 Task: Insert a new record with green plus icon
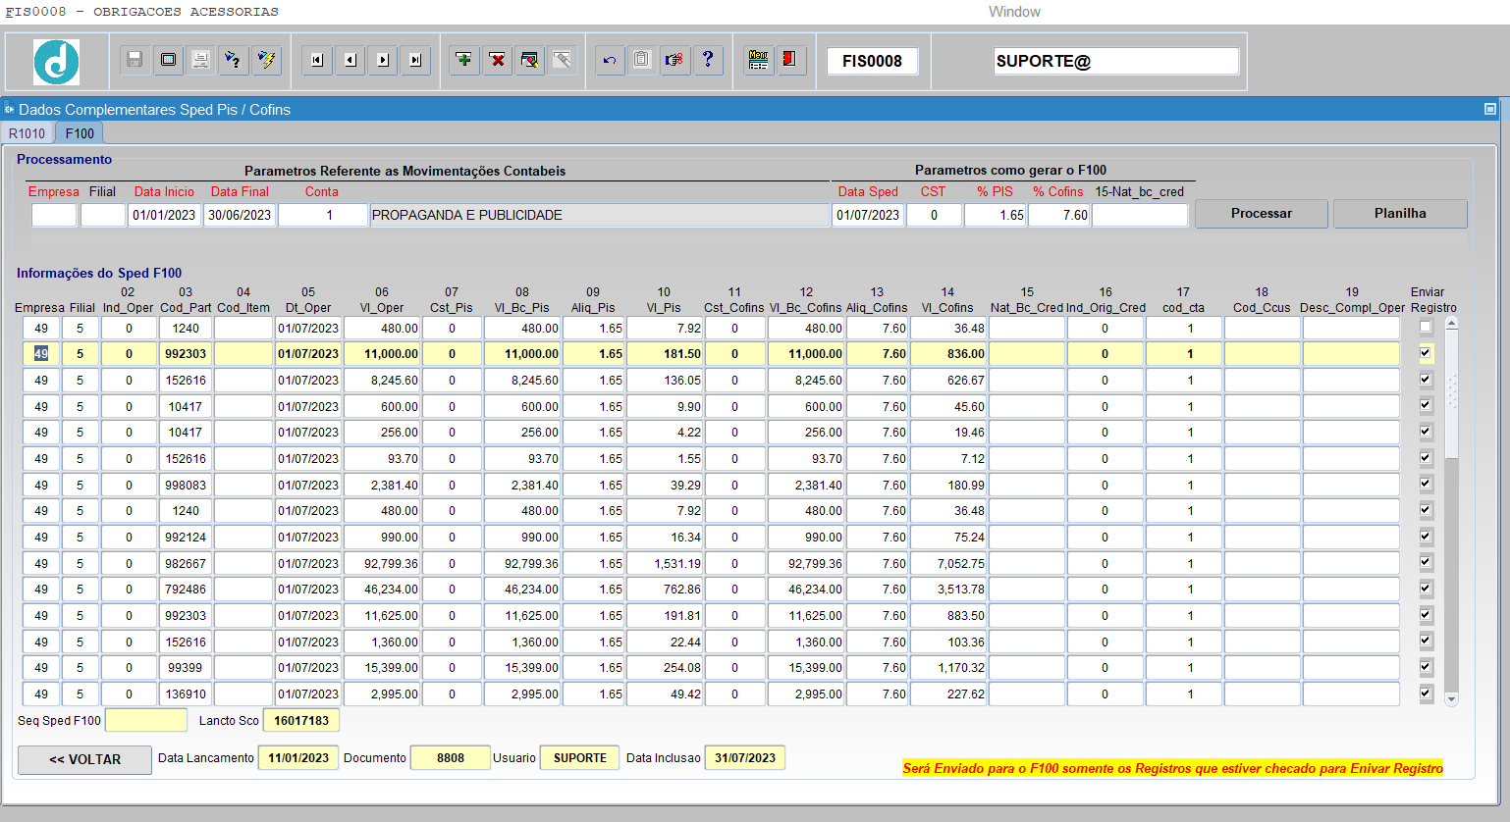[464, 60]
